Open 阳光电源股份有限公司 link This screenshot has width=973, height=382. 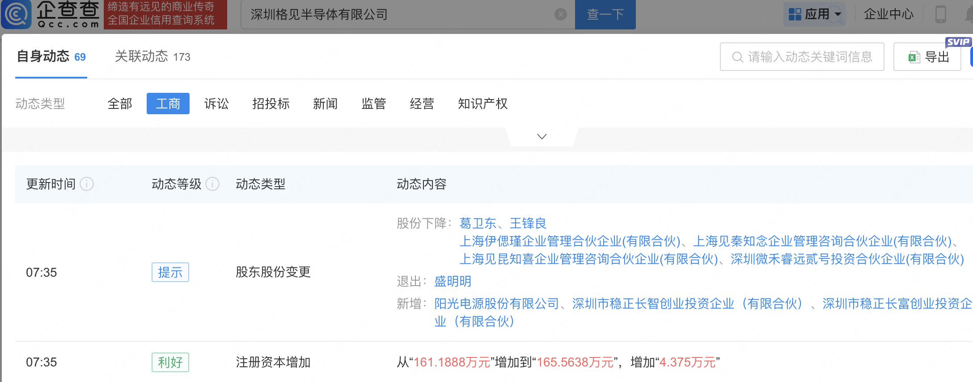click(x=496, y=304)
